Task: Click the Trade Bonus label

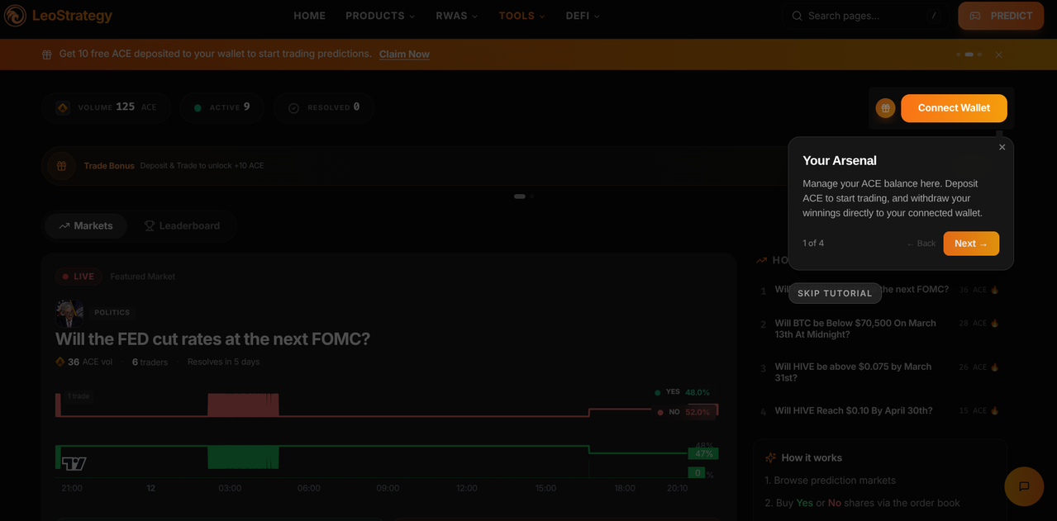Action: 109,166
